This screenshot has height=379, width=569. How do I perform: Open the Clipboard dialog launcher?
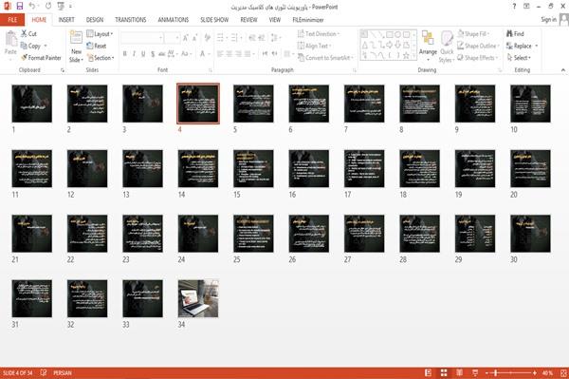tap(63, 70)
